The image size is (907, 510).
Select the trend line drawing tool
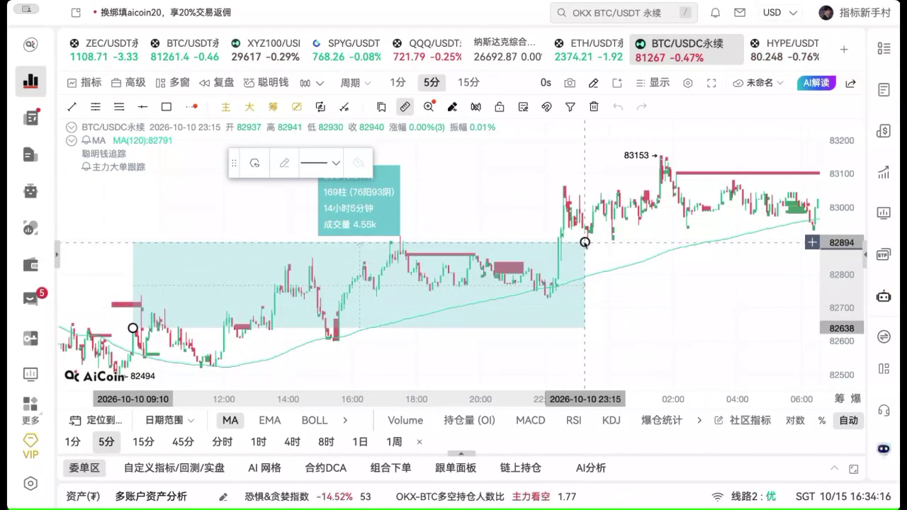tap(72, 107)
